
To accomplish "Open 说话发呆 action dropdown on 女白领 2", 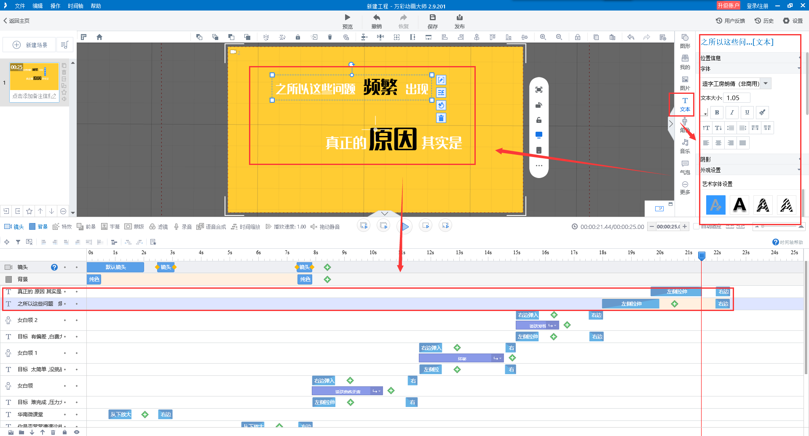I will (552, 326).
